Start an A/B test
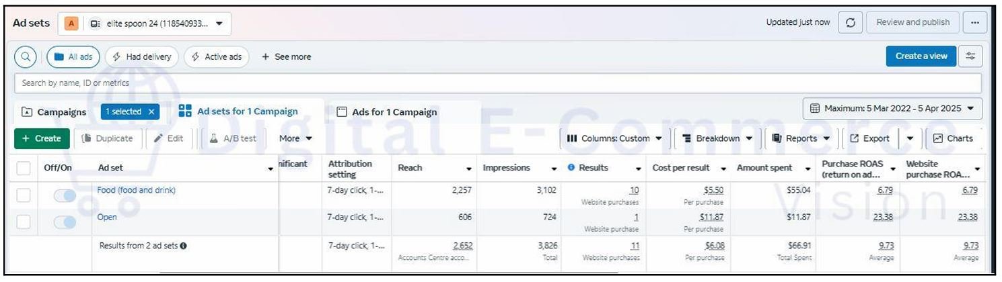 click(x=232, y=138)
